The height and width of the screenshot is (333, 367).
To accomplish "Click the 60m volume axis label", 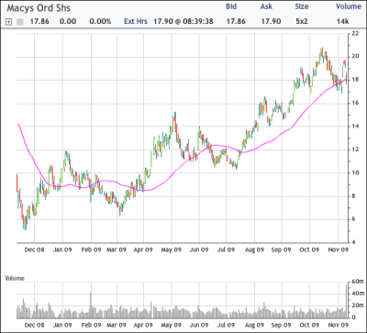I will 358,282.
